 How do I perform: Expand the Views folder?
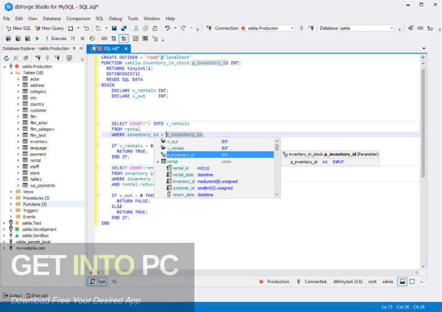(x=11, y=191)
